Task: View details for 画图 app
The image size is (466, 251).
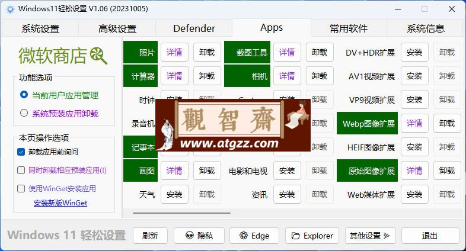Action: tap(174, 170)
